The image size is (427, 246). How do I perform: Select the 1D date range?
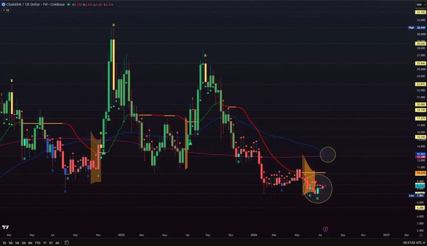[x=4, y=243]
